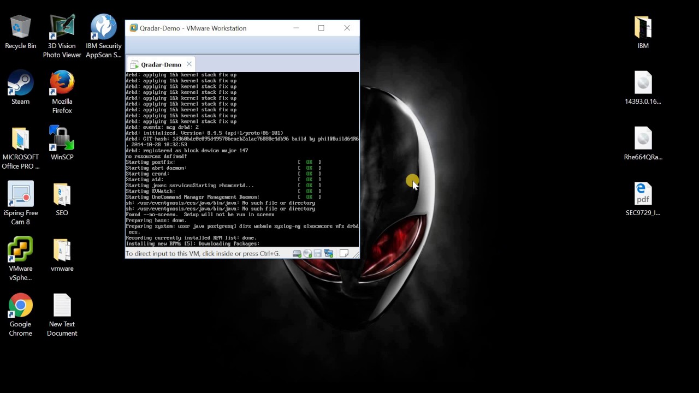Viewport: 699px width, 393px height.
Task: Select the Rhe664QRa disc image file
Action: tap(643, 143)
